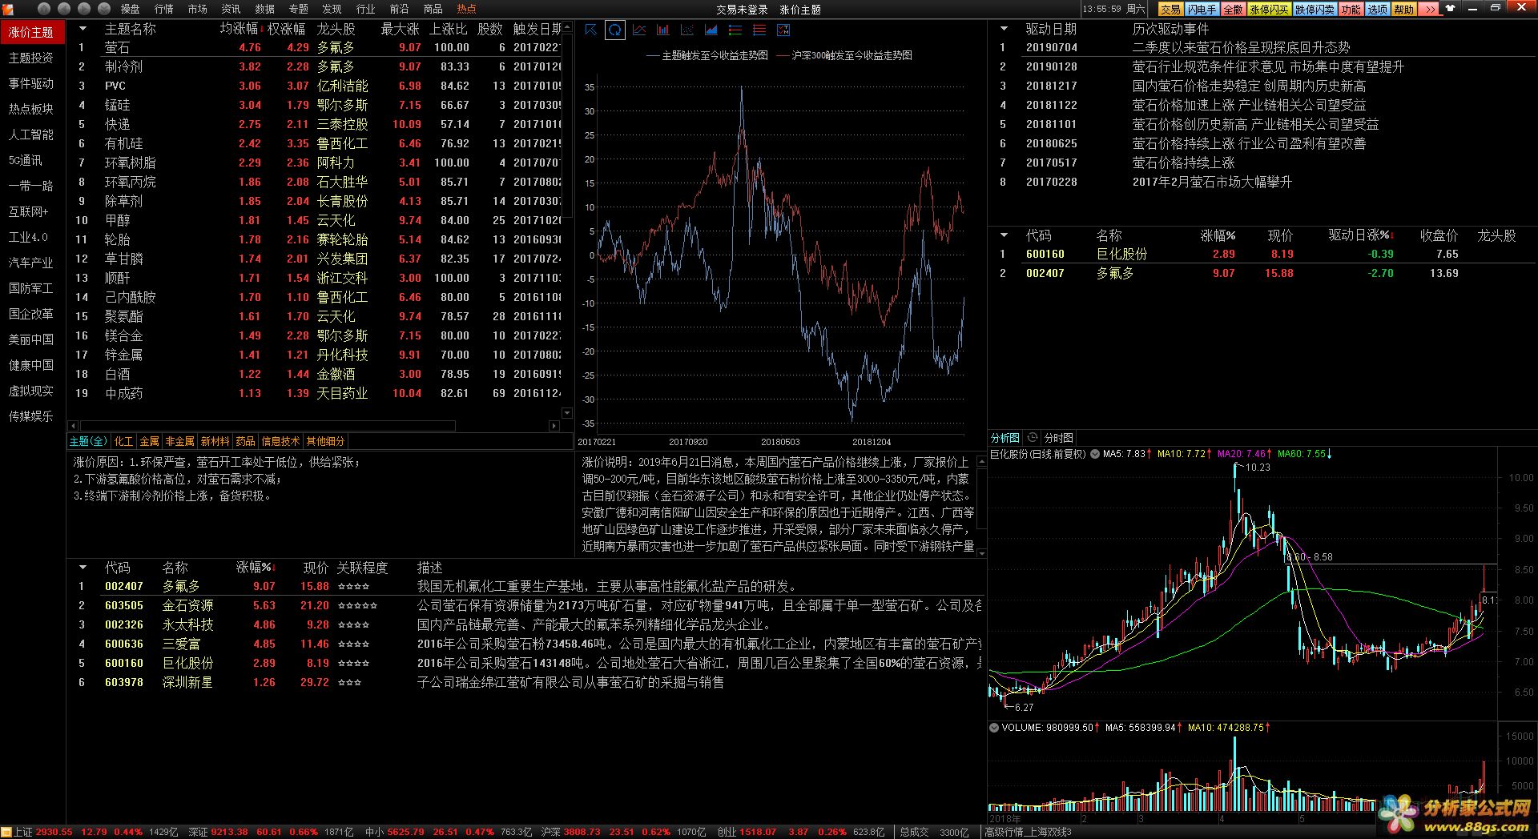1538x839 pixels.
Task: Switch to the 分析图 tab
Action: pyautogui.click(x=1005, y=438)
